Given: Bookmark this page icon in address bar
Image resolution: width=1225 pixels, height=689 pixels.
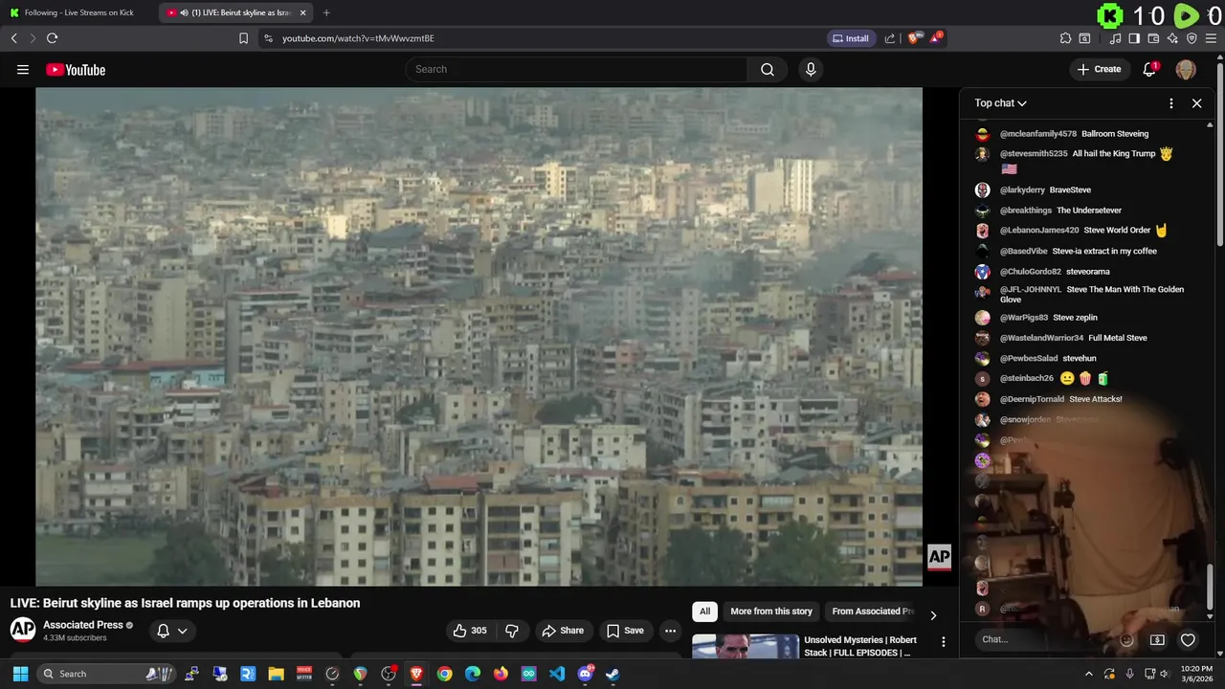Looking at the screenshot, I should [x=243, y=38].
